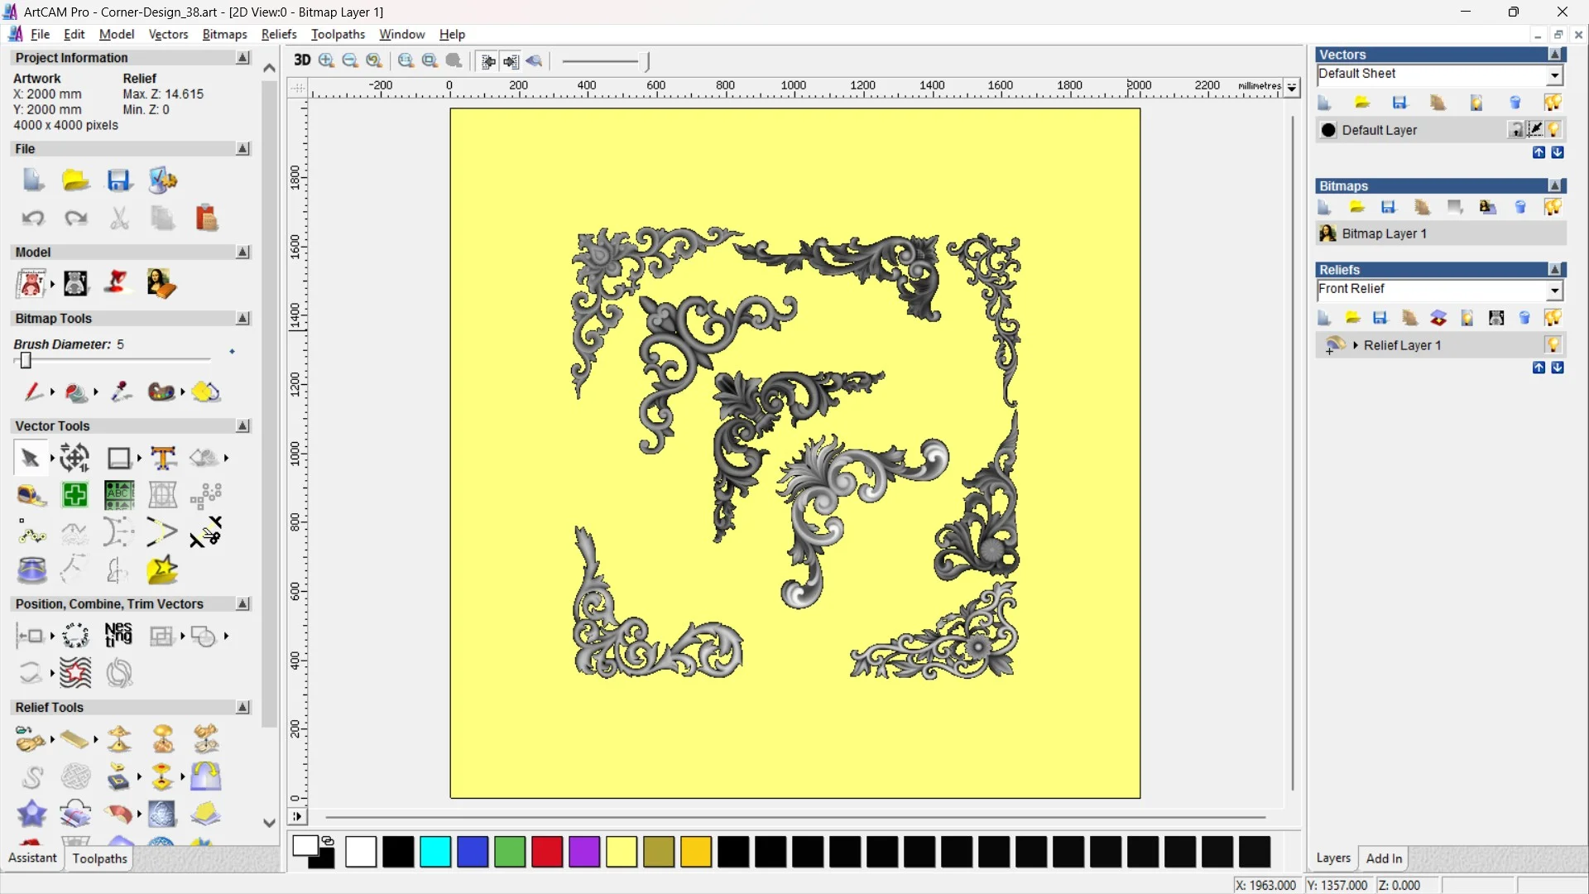Viewport: 1589px width, 894px height.
Task: Click the Undo icon
Action: [x=32, y=218]
